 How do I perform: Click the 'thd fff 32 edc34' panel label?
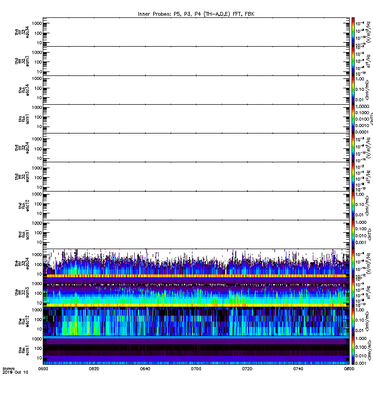pyautogui.click(x=22, y=147)
